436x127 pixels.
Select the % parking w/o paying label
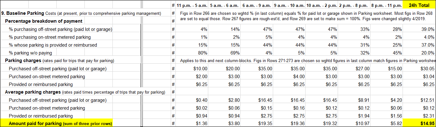coord(30,53)
